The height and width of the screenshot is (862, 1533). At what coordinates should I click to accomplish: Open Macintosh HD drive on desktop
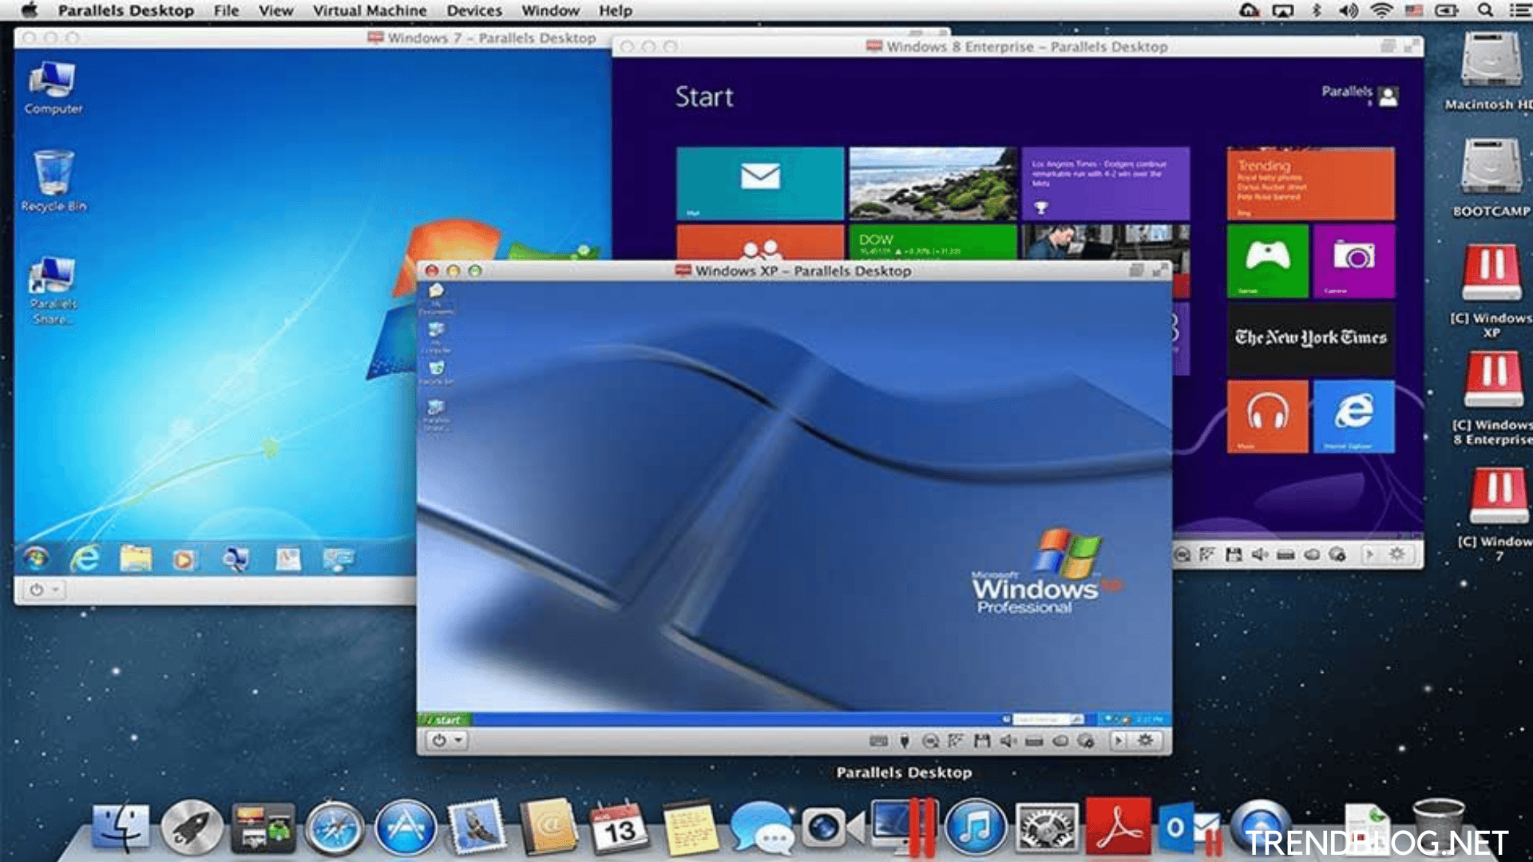tap(1490, 72)
